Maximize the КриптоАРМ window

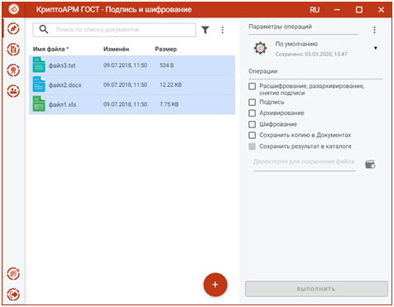click(359, 10)
